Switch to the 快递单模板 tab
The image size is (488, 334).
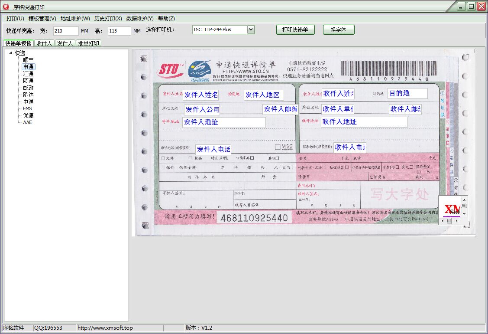point(18,43)
